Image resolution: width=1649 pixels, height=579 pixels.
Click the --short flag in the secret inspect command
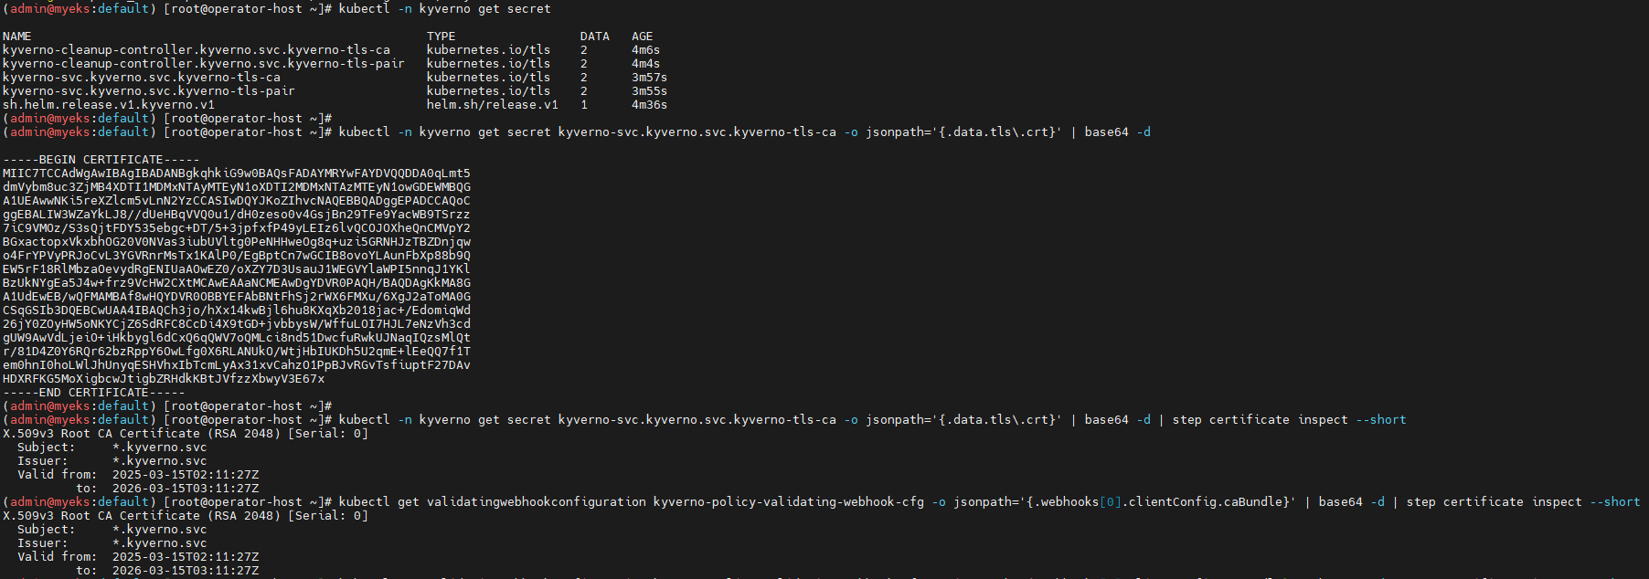(x=1381, y=420)
